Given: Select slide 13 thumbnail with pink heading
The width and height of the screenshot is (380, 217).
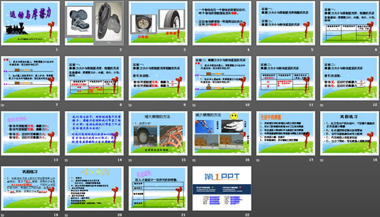Looking at the screenshot, I should tap(31, 133).
